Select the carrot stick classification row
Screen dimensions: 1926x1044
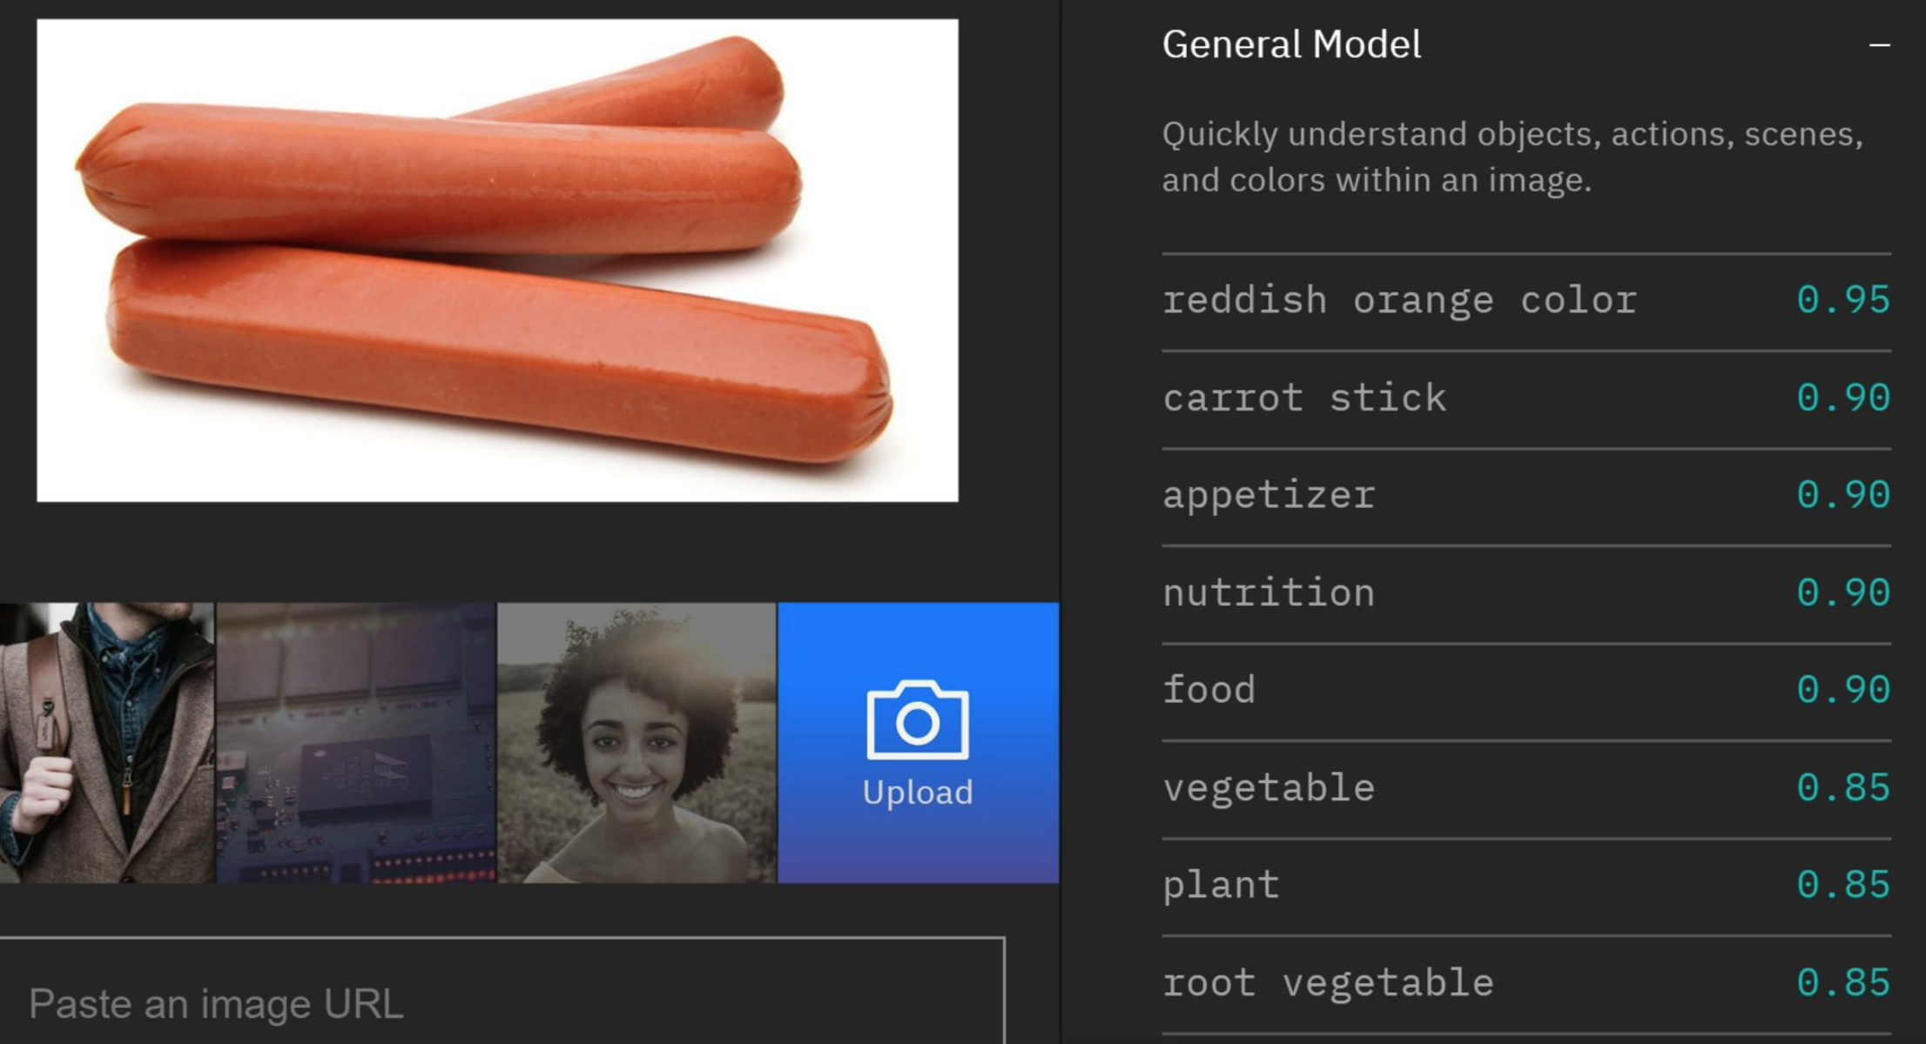click(x=1526, y=399)
